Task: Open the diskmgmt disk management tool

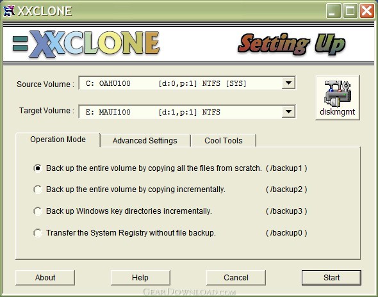Action: [338, 97]
